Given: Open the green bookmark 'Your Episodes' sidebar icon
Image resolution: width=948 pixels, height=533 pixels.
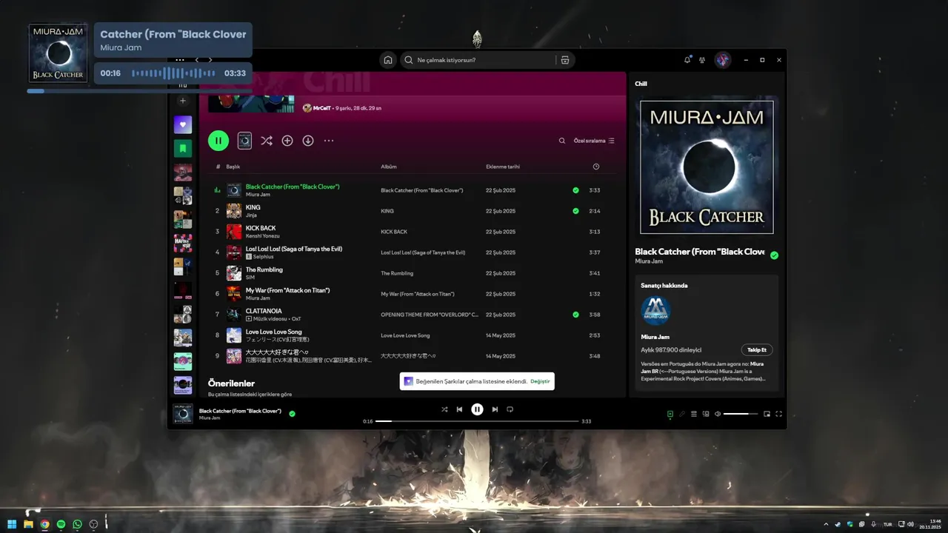Looking at the screenshot, I should 183,149.
